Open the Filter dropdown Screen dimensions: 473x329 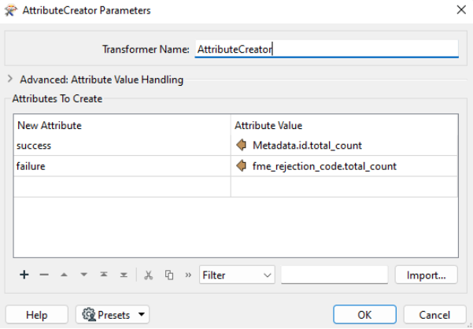pos(237,275)
